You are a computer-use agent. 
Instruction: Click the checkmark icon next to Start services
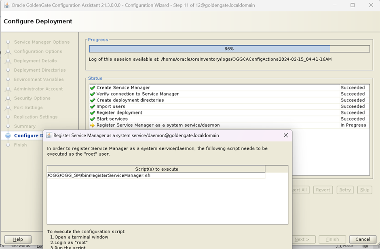pyautogui.click(x=93, y=119)
